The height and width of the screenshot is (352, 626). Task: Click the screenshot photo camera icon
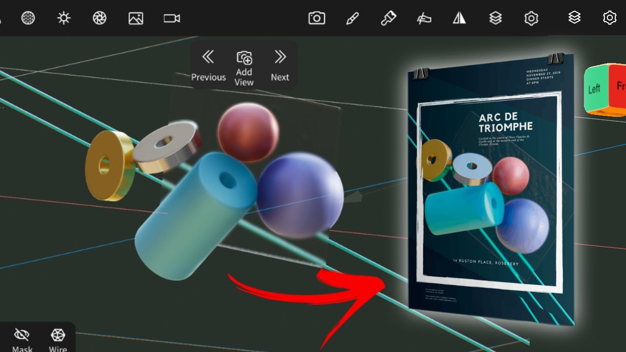coord(317,19)
